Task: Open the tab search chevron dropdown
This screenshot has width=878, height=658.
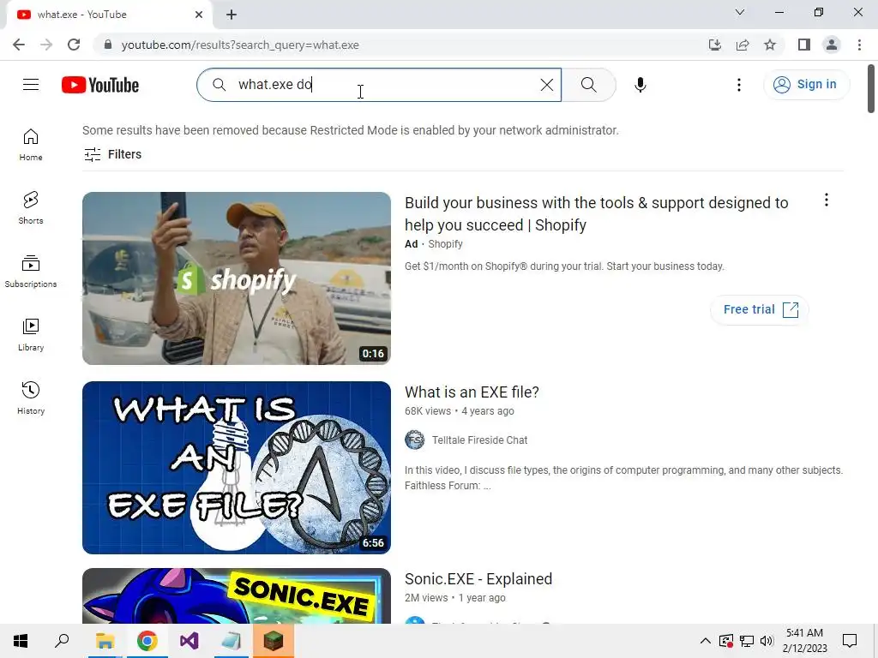Action: [x=740, y=12]
